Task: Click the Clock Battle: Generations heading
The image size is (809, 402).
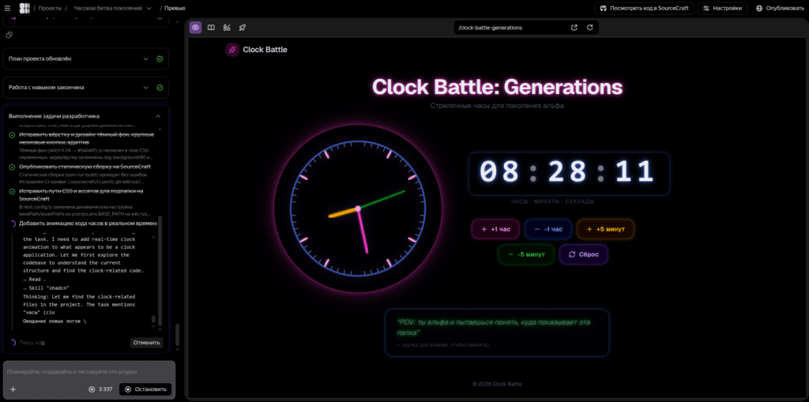Action: [x=497, y=87]
